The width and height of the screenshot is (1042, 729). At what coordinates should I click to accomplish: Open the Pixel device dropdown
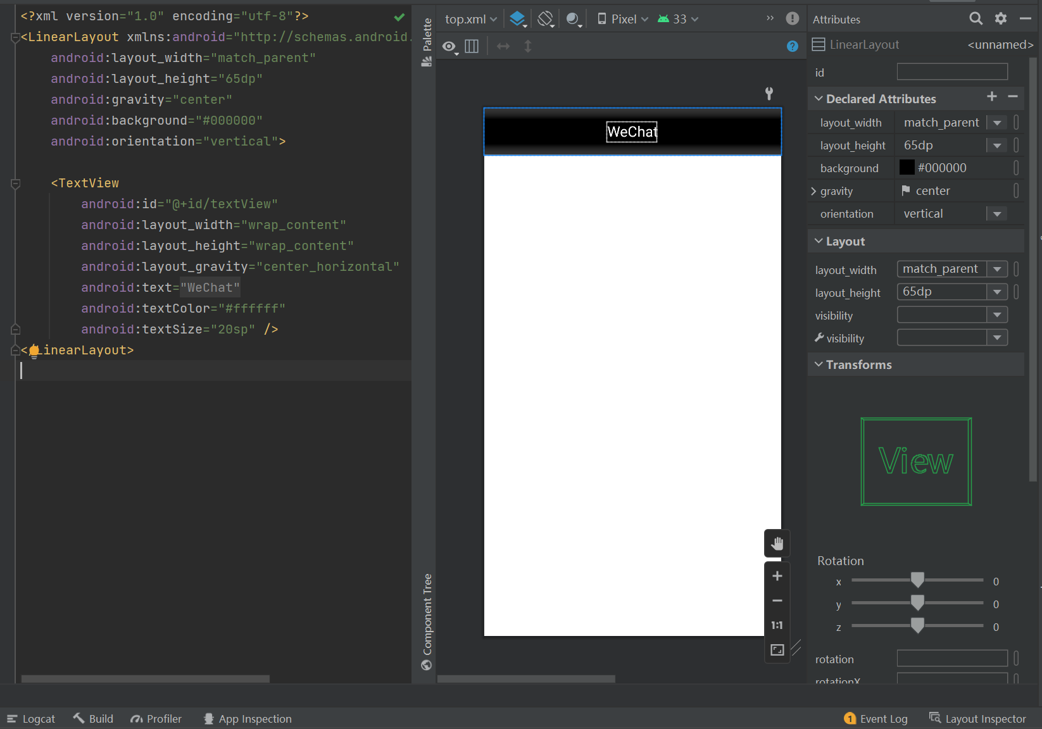[x=623, y=19]
